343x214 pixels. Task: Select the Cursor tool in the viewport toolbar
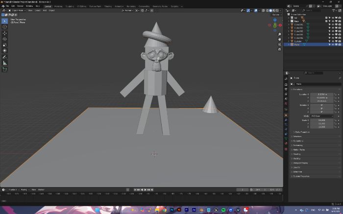(x=4, y=27)
